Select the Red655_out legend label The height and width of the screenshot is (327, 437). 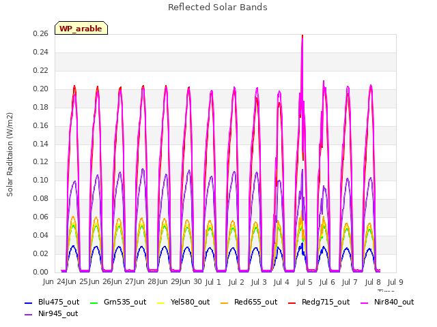tap(256, 302)
